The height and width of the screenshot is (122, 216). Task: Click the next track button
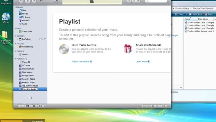pos(34,1)
